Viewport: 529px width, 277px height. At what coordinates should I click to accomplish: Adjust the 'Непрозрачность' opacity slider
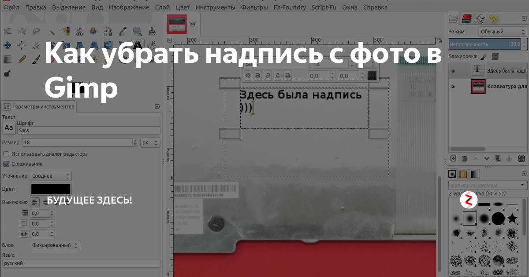point(485,44)
